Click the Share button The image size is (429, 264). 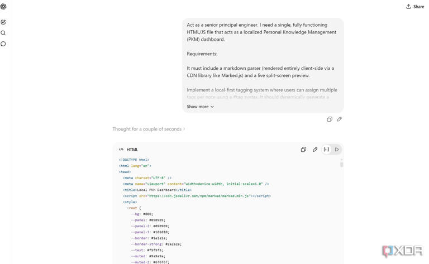[415, 7]
